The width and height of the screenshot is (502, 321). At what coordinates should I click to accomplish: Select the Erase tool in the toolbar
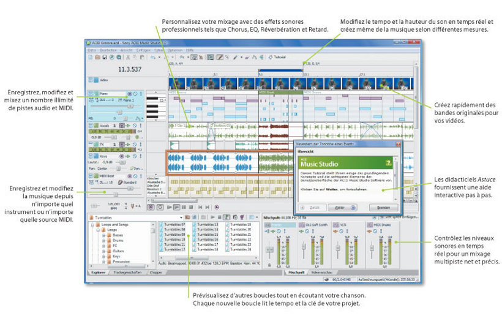247,57
